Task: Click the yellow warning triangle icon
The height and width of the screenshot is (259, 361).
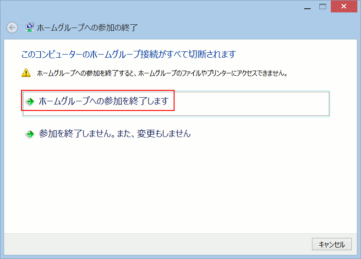Action: point(26,73)
